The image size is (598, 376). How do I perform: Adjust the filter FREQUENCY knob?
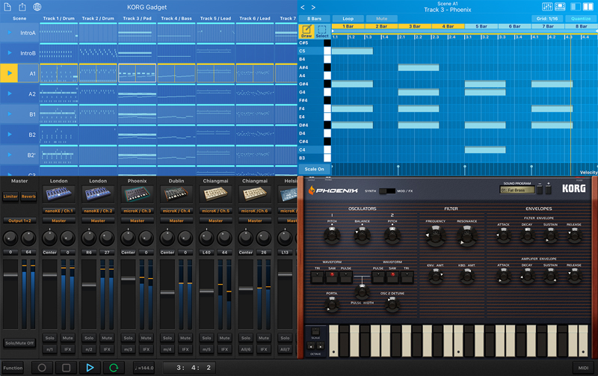[x=435, y=235]
